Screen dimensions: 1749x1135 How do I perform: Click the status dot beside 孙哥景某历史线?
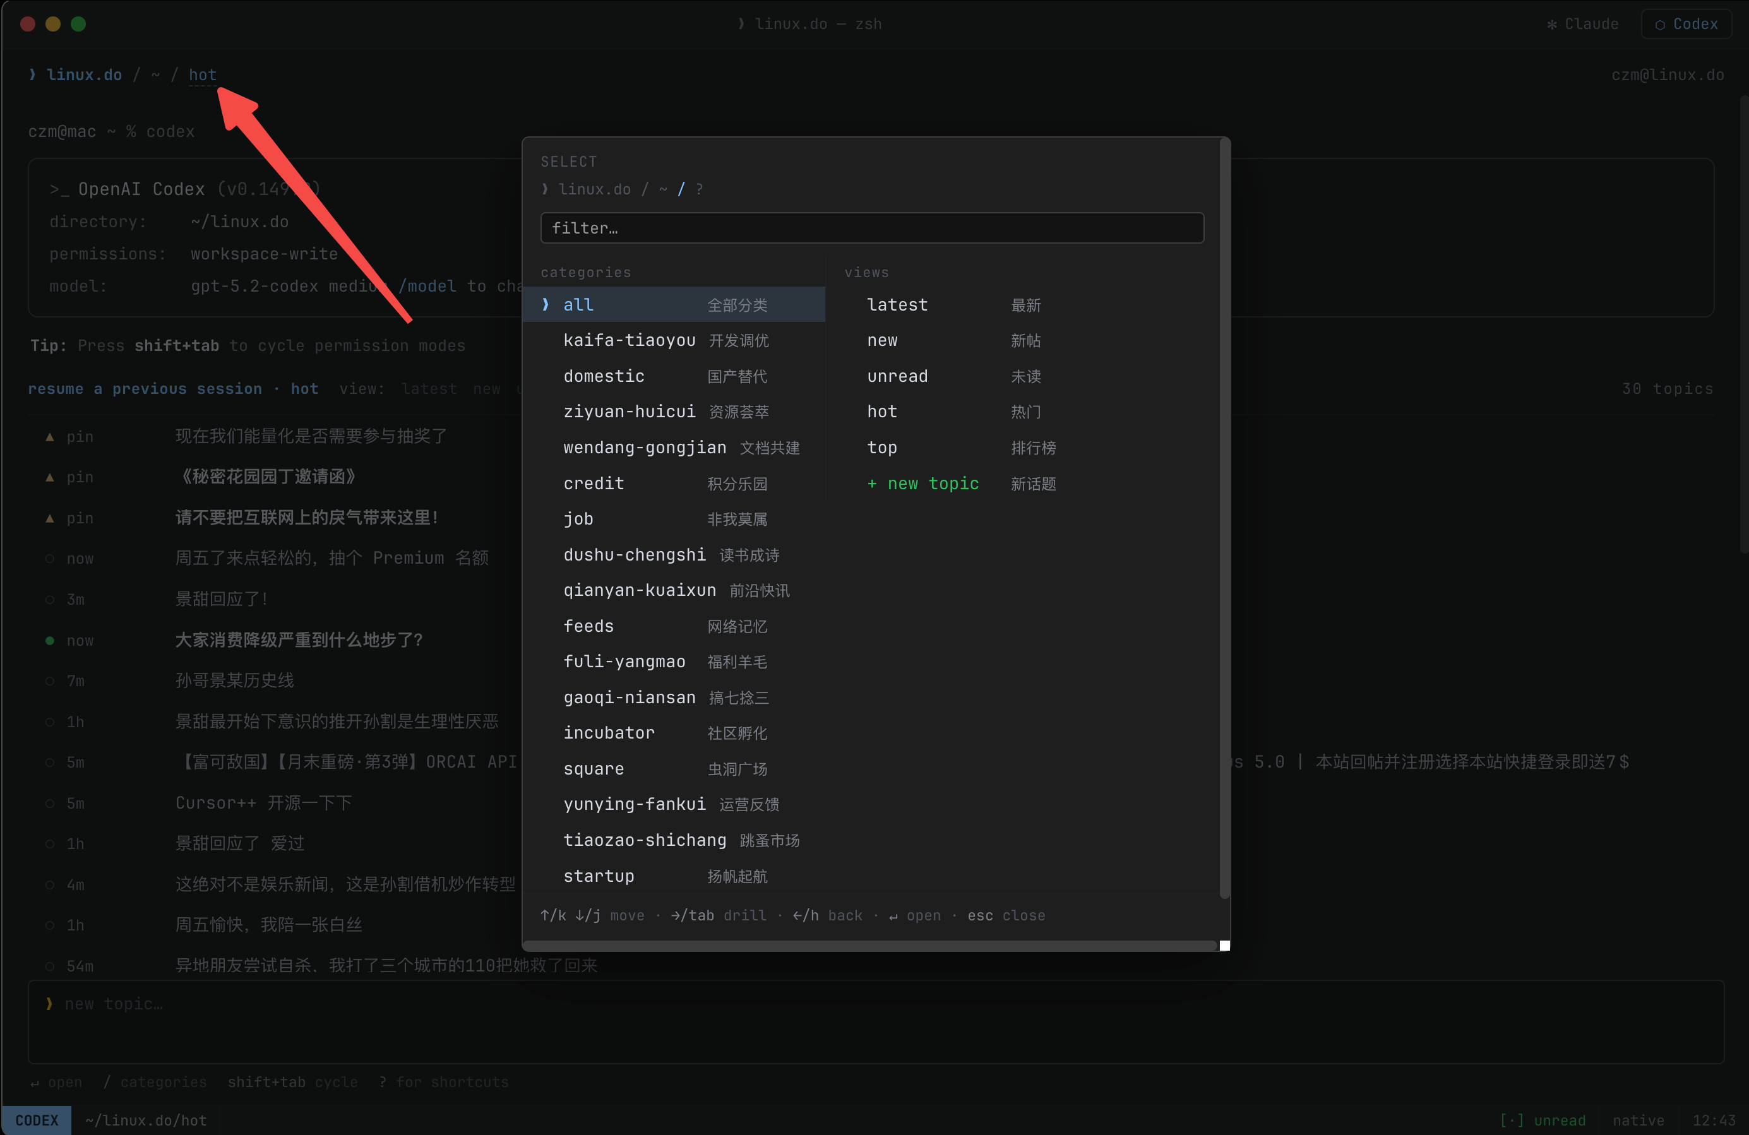click(49, 681)
